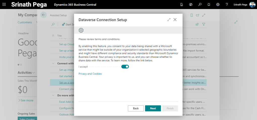Screen dimensions: 257x120
Task: Click the See more link
Action: 26,100
